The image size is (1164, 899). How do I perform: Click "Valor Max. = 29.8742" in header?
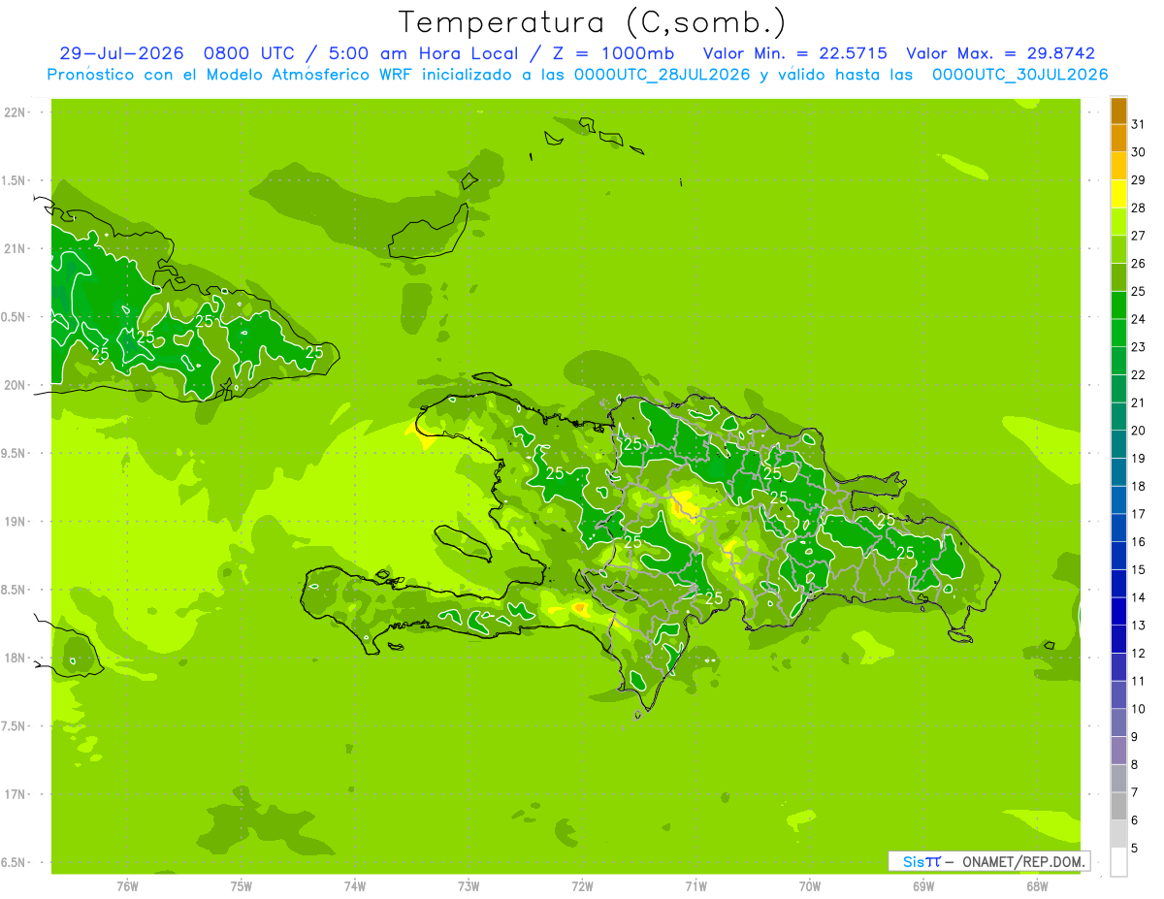(1000, 54)
